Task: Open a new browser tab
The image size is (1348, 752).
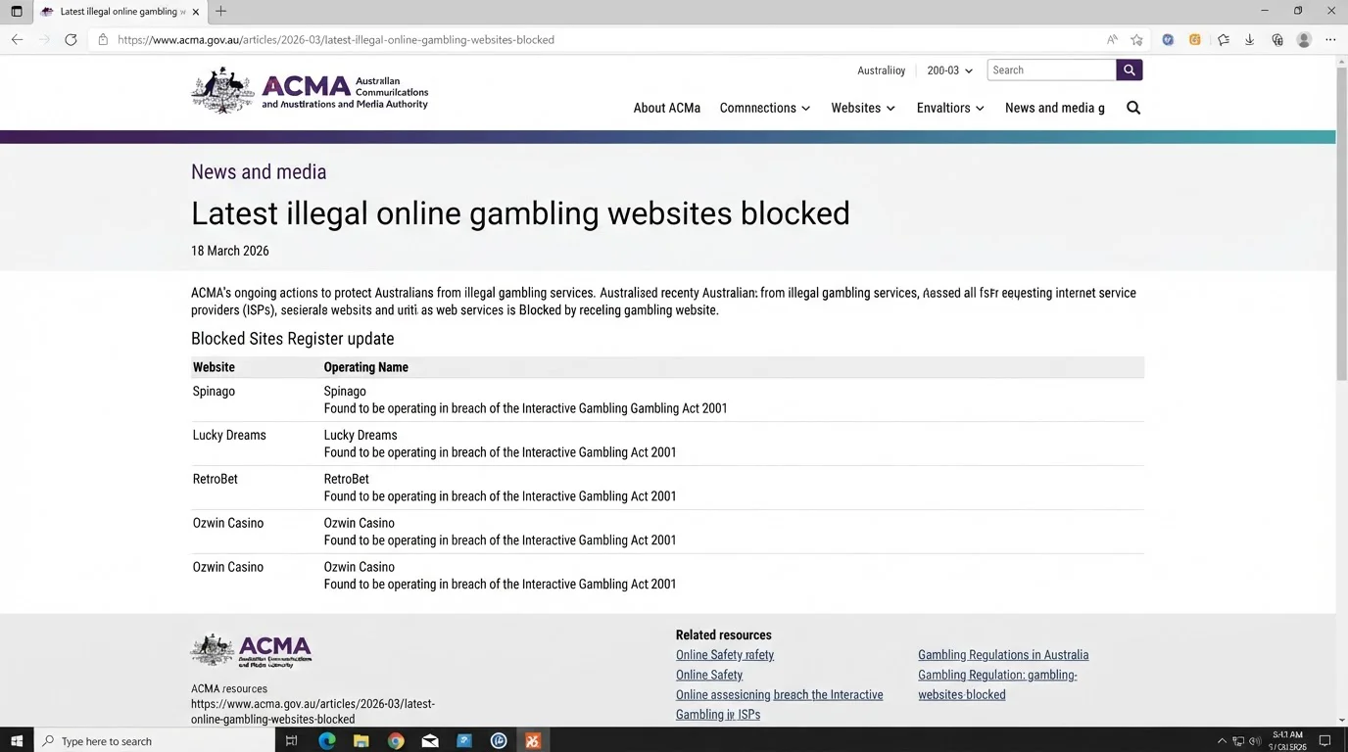Action: (x=220, y=11)
